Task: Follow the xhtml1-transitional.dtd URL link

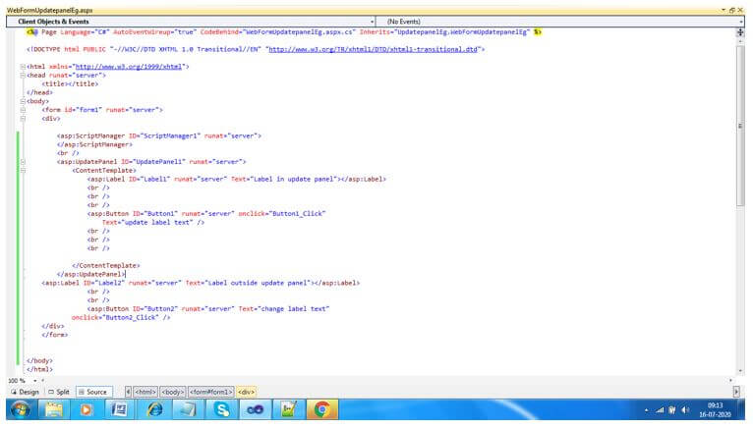Action: (374, 49)
